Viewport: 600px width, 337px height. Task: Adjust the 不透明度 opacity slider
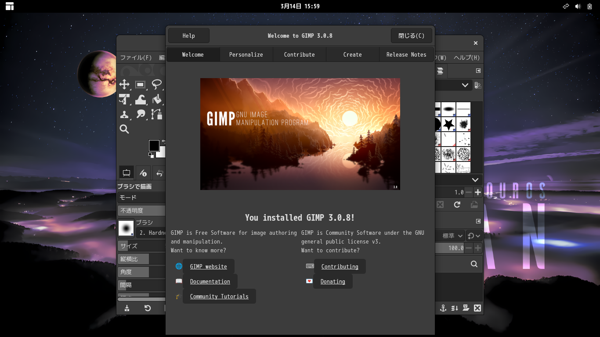click(141, 211)
